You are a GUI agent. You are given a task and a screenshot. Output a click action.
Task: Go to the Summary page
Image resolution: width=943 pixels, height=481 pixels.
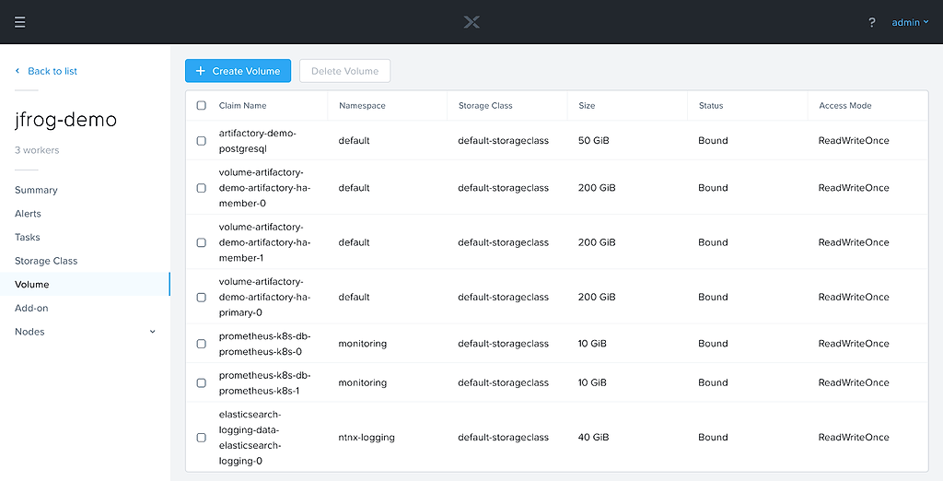(36, 190)
